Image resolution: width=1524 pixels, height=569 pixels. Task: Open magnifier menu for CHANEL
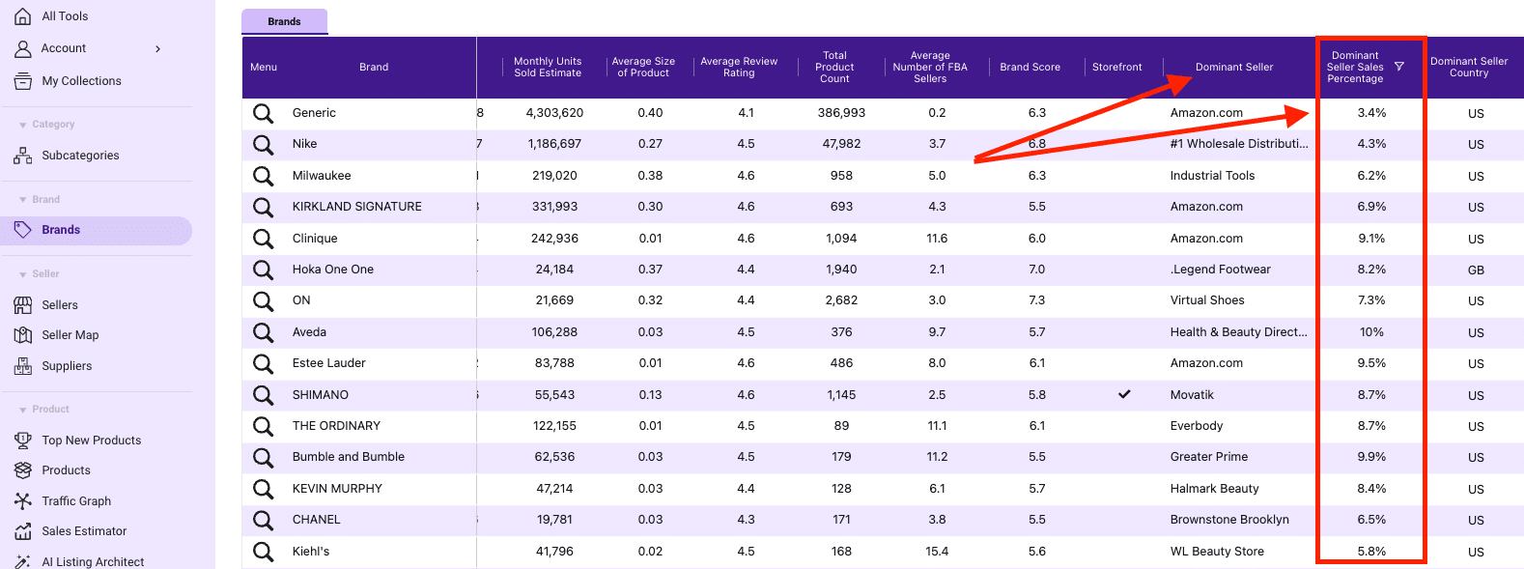[263, 520]
